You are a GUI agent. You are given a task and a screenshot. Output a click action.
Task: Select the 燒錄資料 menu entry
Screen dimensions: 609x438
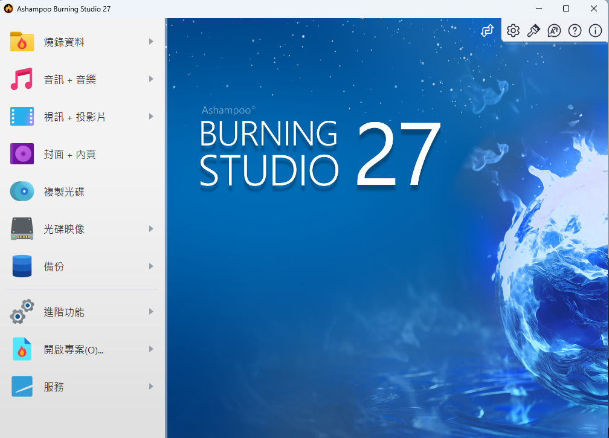pos(82,42)
